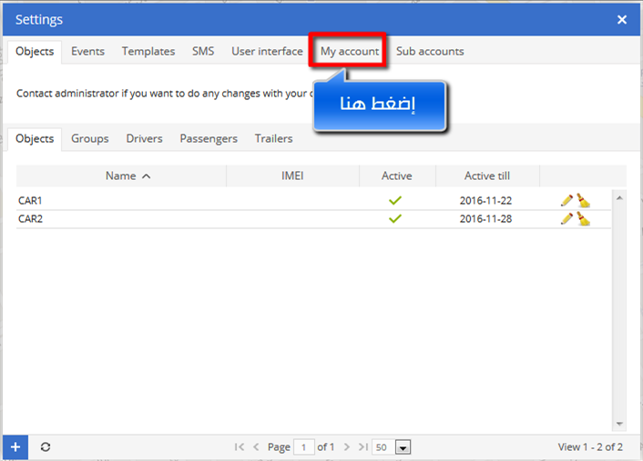Select the Groups sub-tab

[x=90, y=139]
